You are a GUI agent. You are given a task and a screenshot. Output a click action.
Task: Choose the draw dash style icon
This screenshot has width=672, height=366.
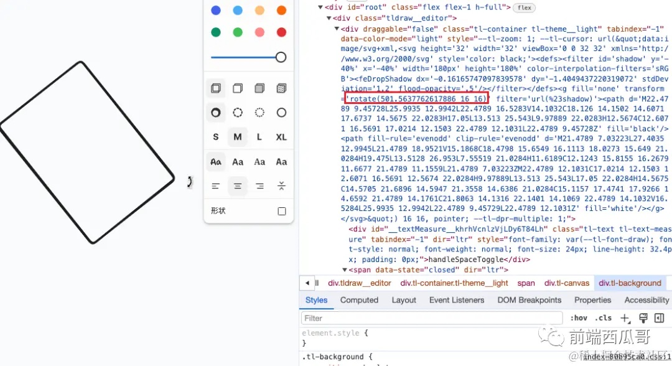[216, 113]
